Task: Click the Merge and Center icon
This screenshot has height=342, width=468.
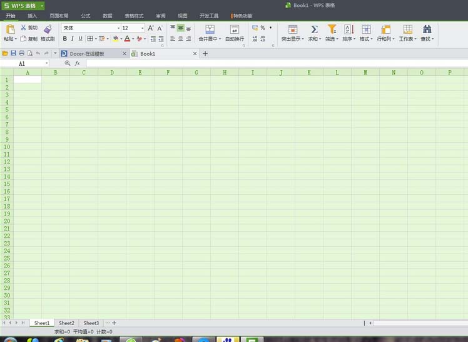Action: [x=210, y=29]
